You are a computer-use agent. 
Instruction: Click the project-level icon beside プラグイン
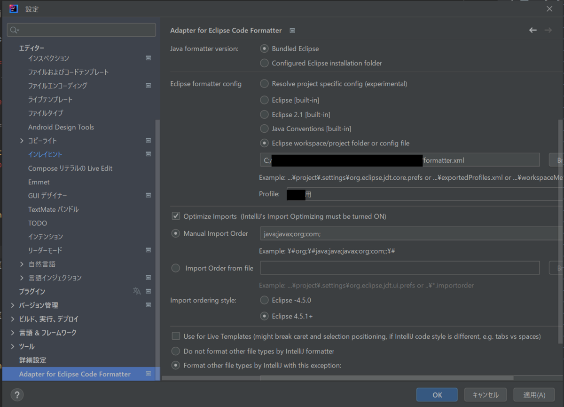tap(148, 291)
